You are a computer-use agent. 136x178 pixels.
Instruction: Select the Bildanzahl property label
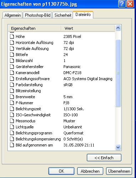click(x=24, y=61)
